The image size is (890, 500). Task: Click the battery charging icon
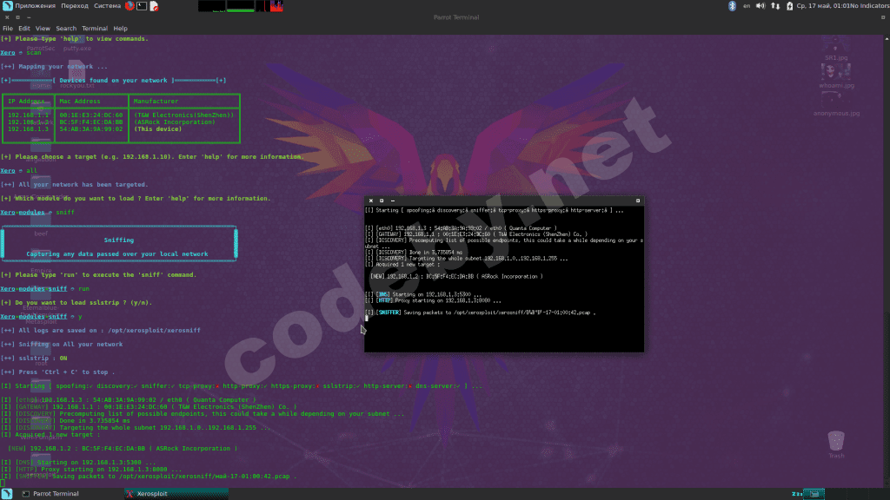(x=789, y=6)
